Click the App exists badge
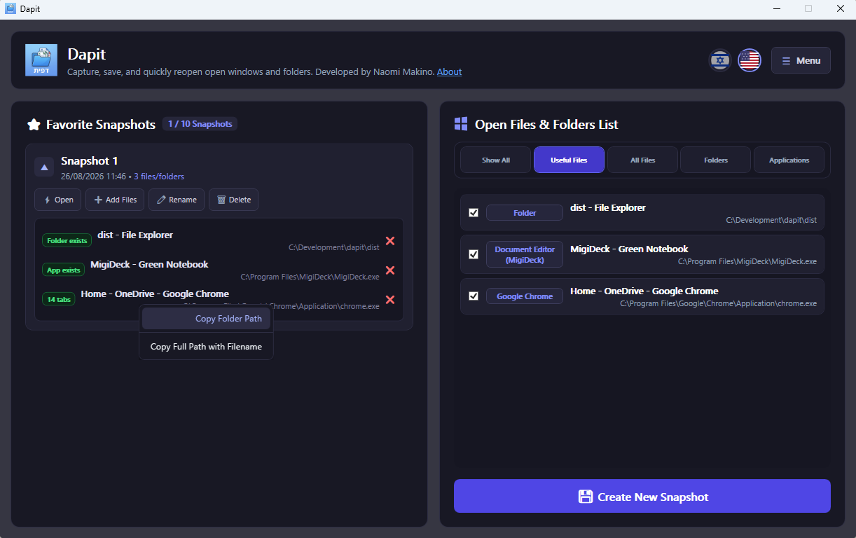 click(x=64, y=270)
